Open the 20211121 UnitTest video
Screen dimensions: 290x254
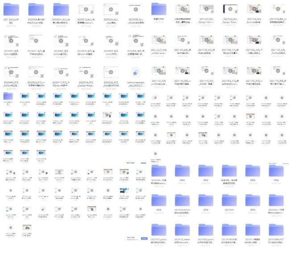point(159,71)
